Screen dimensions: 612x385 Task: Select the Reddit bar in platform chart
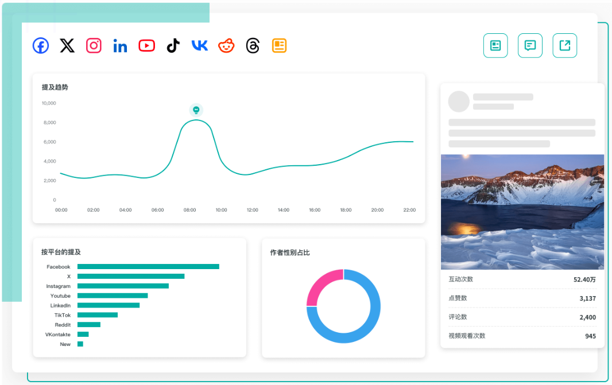89,325
